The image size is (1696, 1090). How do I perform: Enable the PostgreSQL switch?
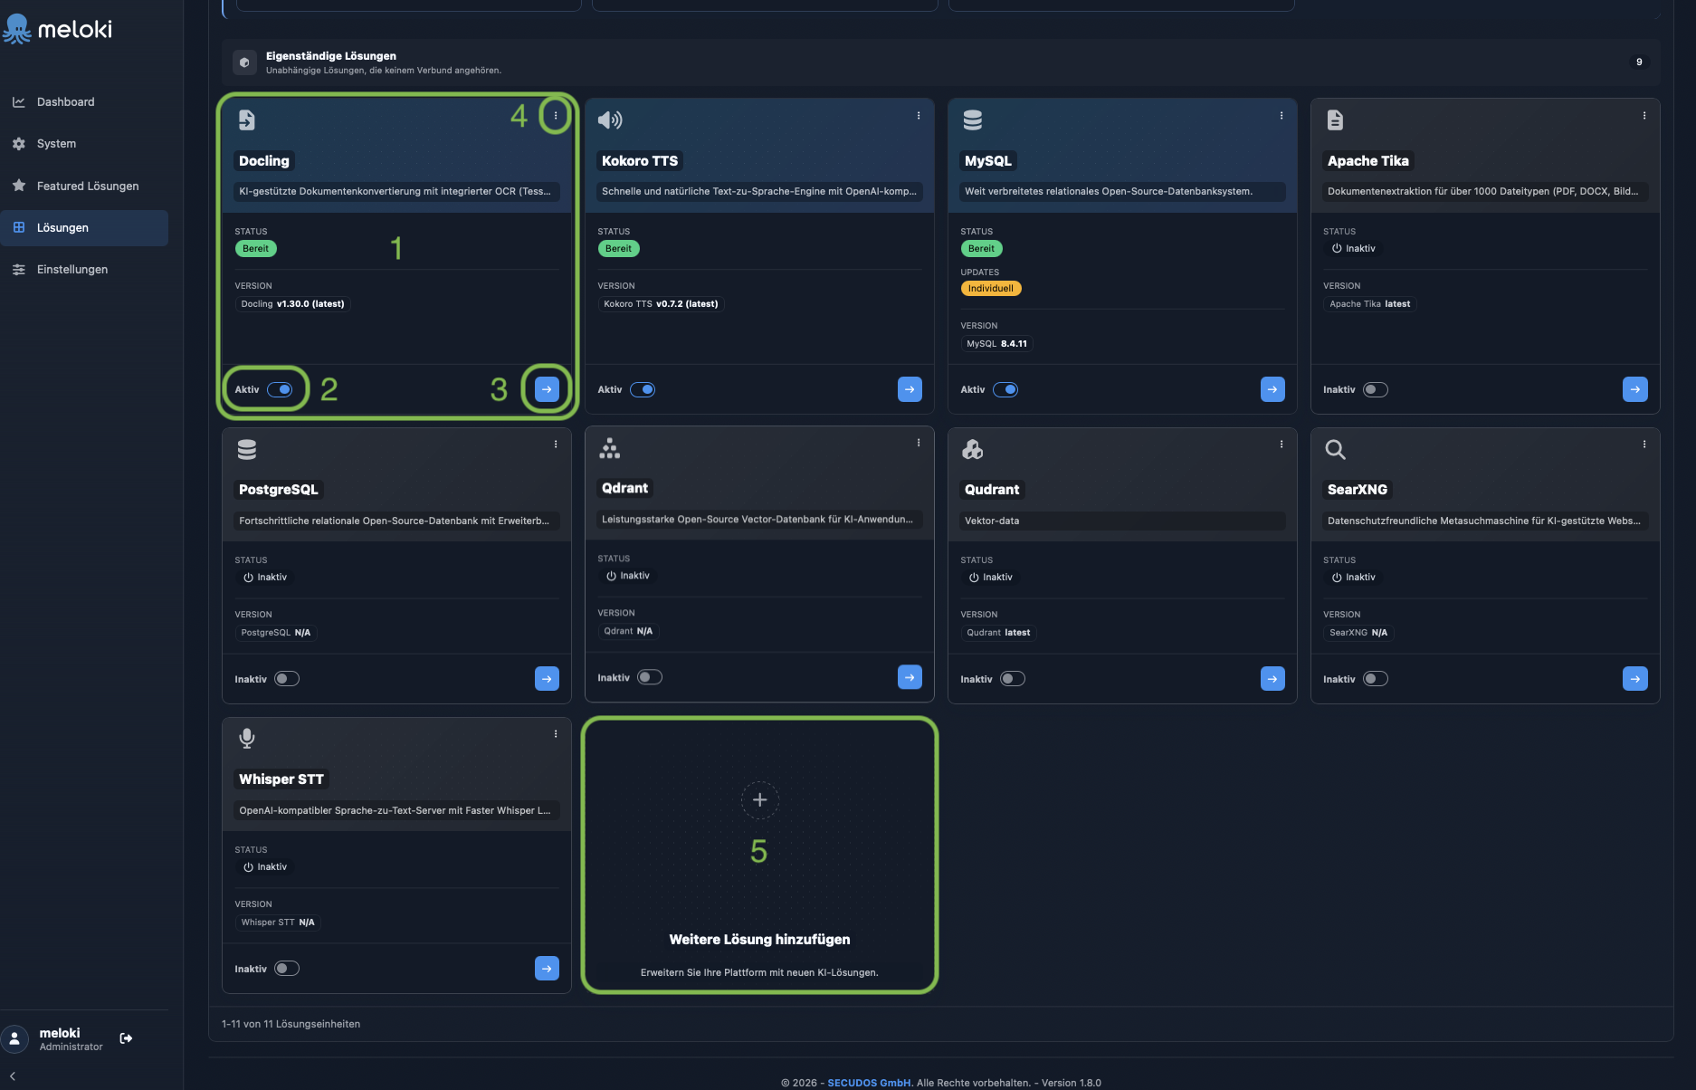[287, 679]
